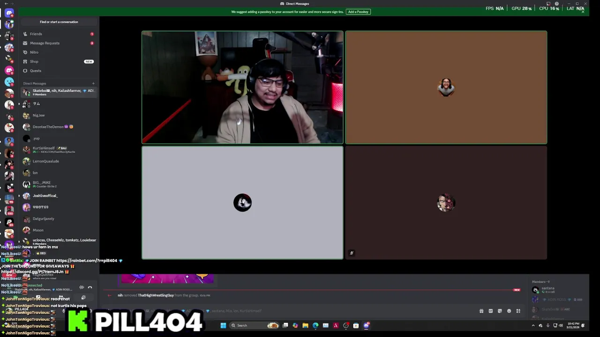Open DM with .yup
Screen dimensions: 600x337
coord(59,139)
